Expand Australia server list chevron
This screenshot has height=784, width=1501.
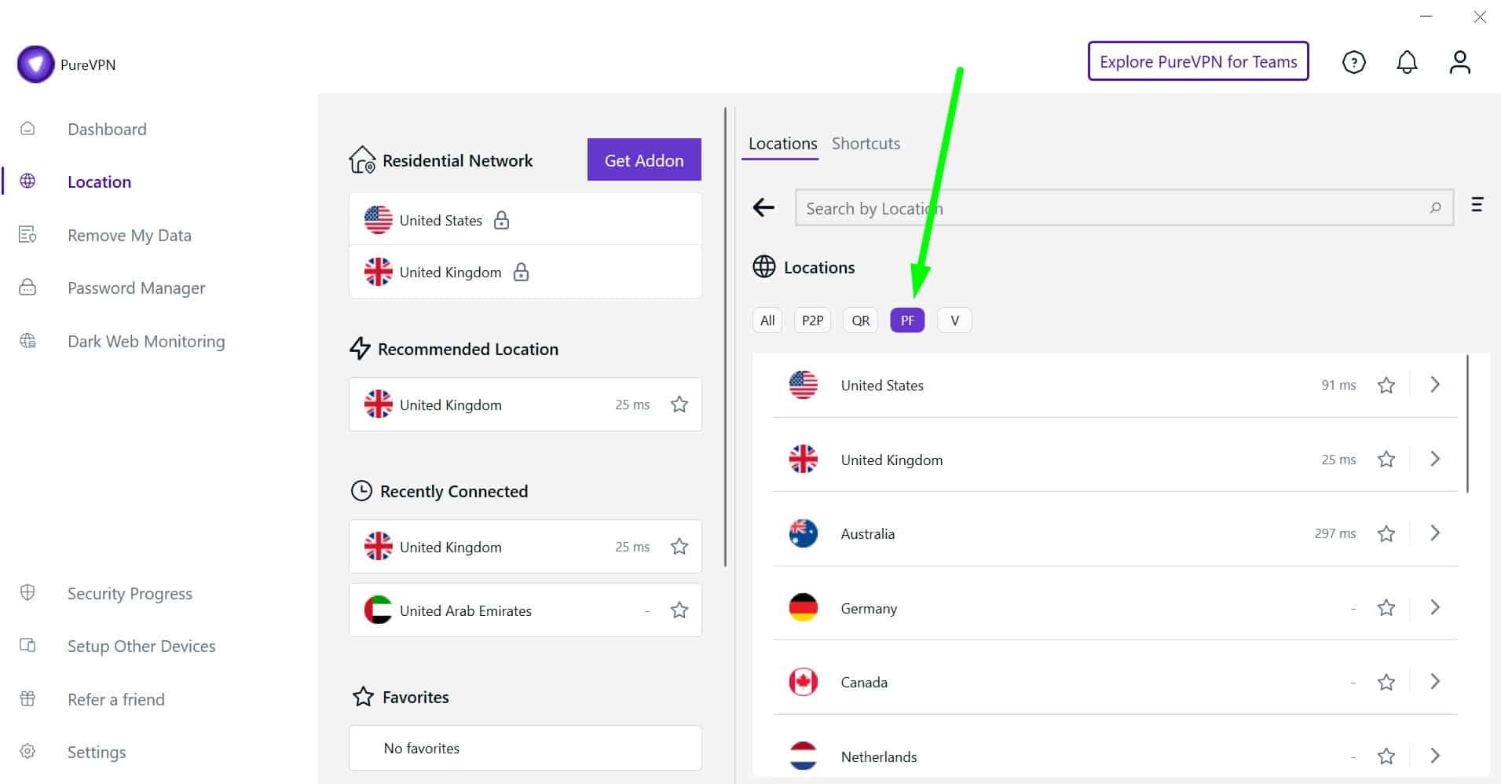1435,533
